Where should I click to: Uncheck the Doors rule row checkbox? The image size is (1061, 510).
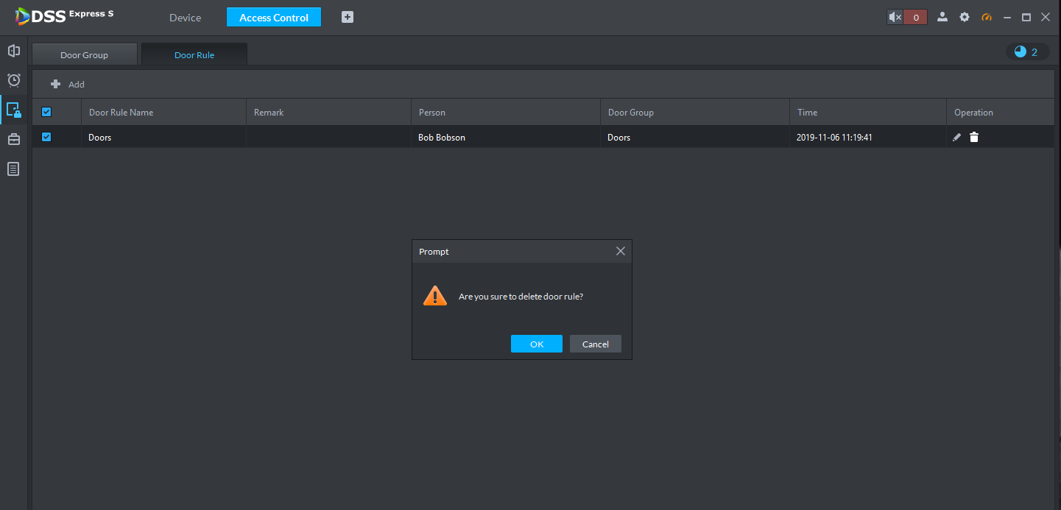click(46, 137)
